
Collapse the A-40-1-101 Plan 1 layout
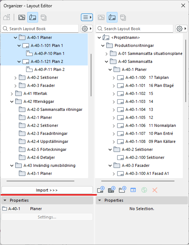(19, 46)
